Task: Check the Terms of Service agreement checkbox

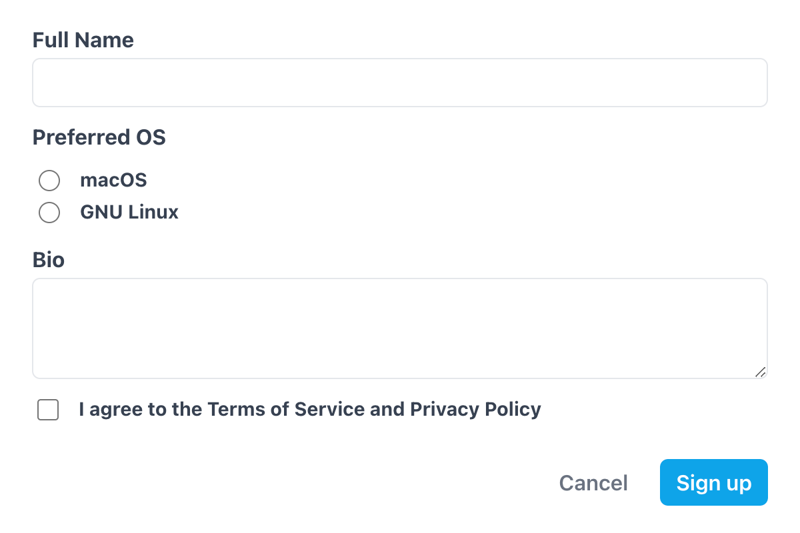Action: pos(48,410)
